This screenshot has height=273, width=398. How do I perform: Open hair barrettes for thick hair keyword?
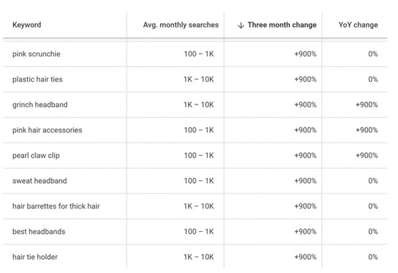point(56,206)
